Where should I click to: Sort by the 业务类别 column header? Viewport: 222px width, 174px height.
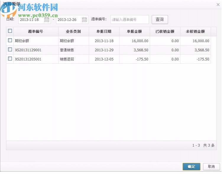point(74,32)
